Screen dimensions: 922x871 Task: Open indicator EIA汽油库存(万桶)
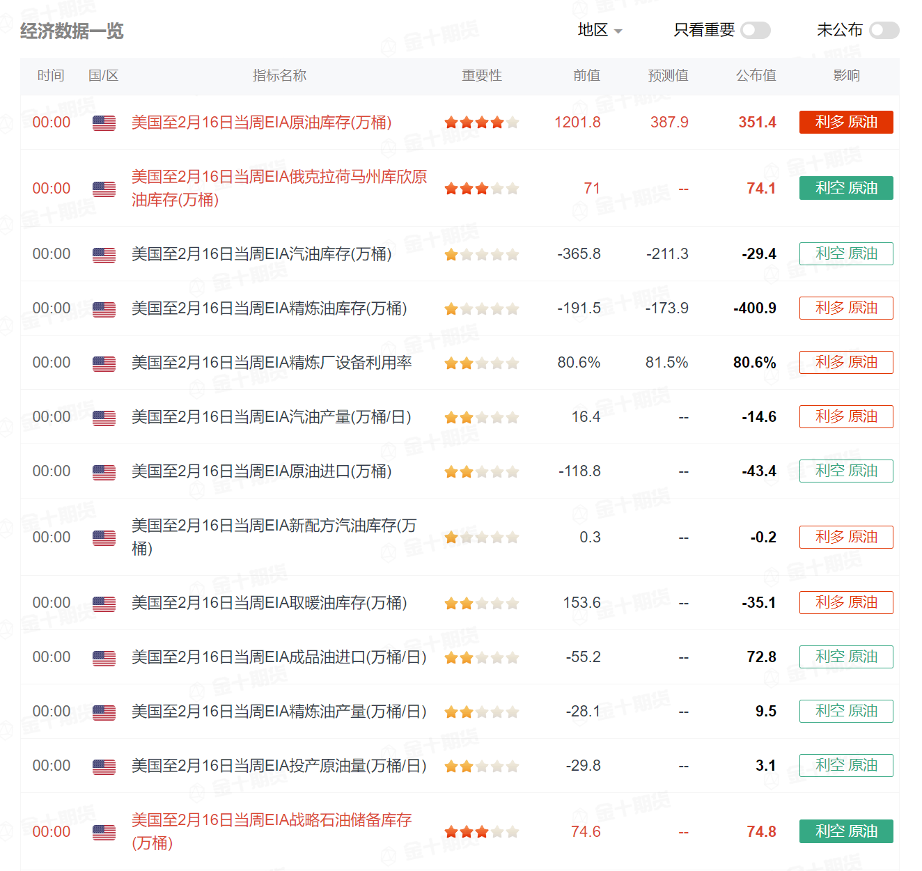tap(262, 254)
